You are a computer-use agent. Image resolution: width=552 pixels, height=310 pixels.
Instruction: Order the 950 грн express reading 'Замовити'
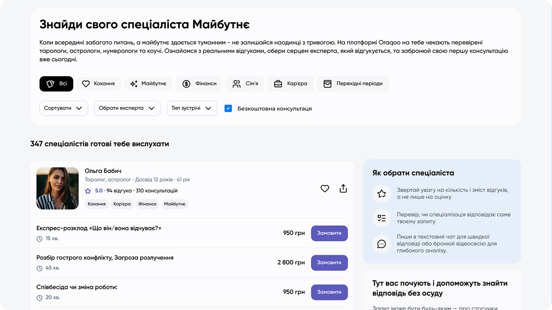(329, 233)
